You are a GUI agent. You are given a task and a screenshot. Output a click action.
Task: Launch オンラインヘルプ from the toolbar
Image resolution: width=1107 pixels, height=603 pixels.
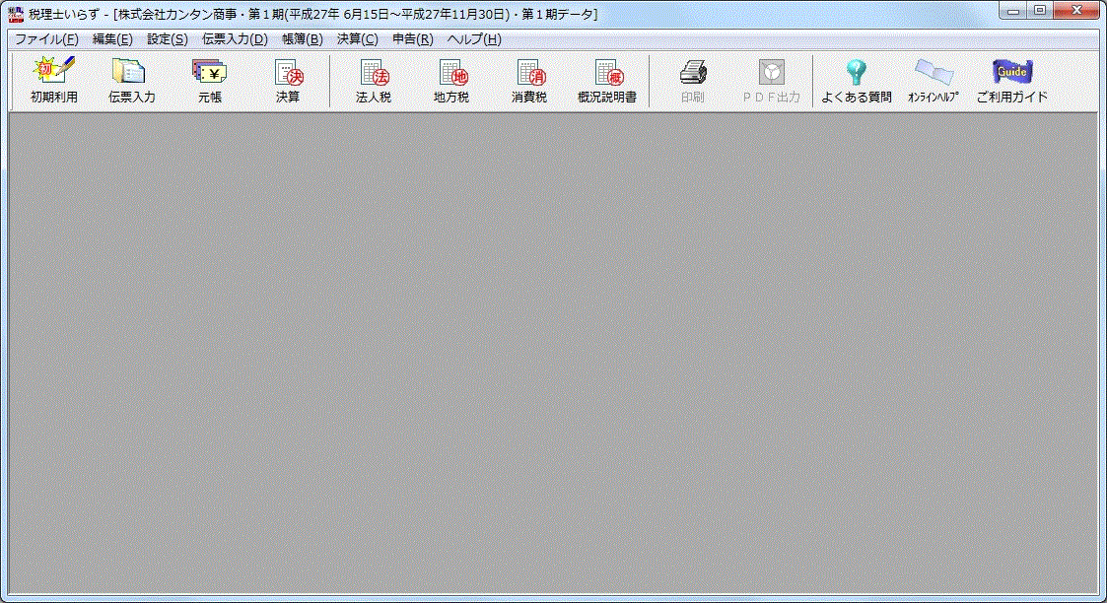(934, 81)
